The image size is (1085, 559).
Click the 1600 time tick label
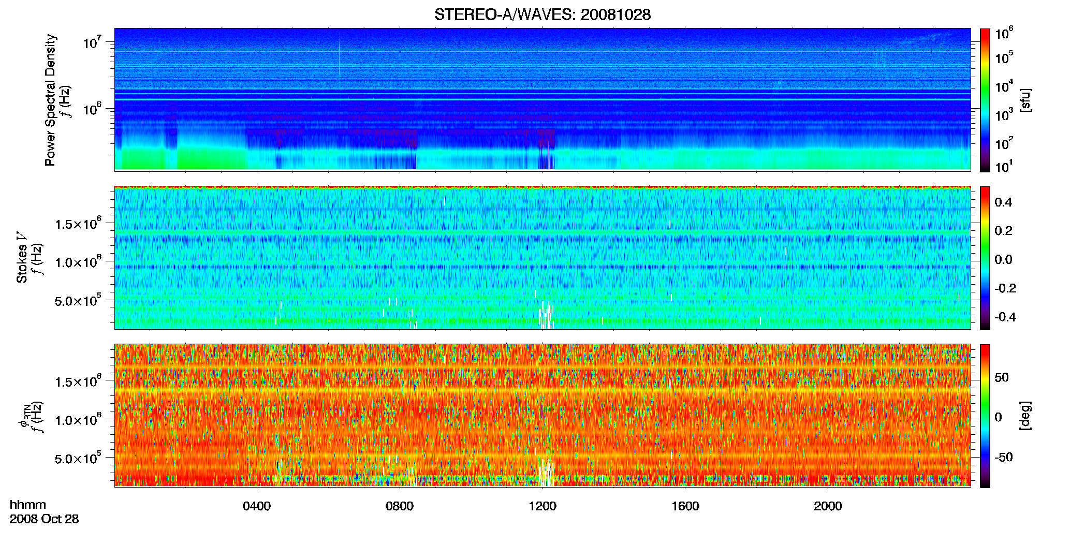(685, 506)
